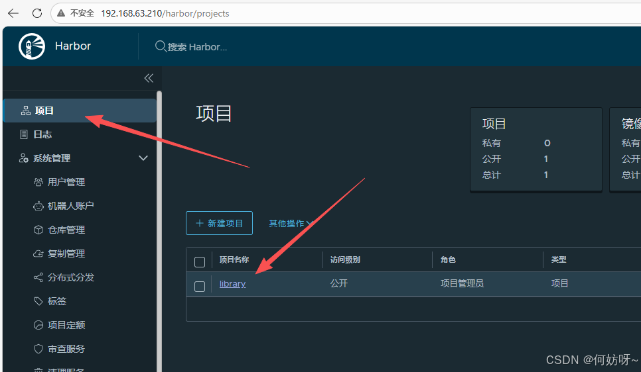Open the 项目 menu item
The height and width of the screenshot is (372, 641).
tap(80, 111)
